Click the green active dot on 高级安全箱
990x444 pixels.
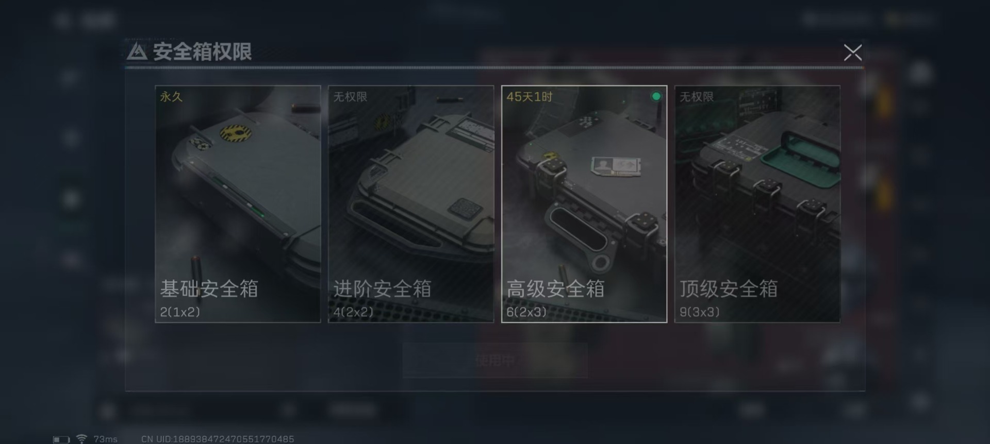pyautogui.click(x=656, y=96)
